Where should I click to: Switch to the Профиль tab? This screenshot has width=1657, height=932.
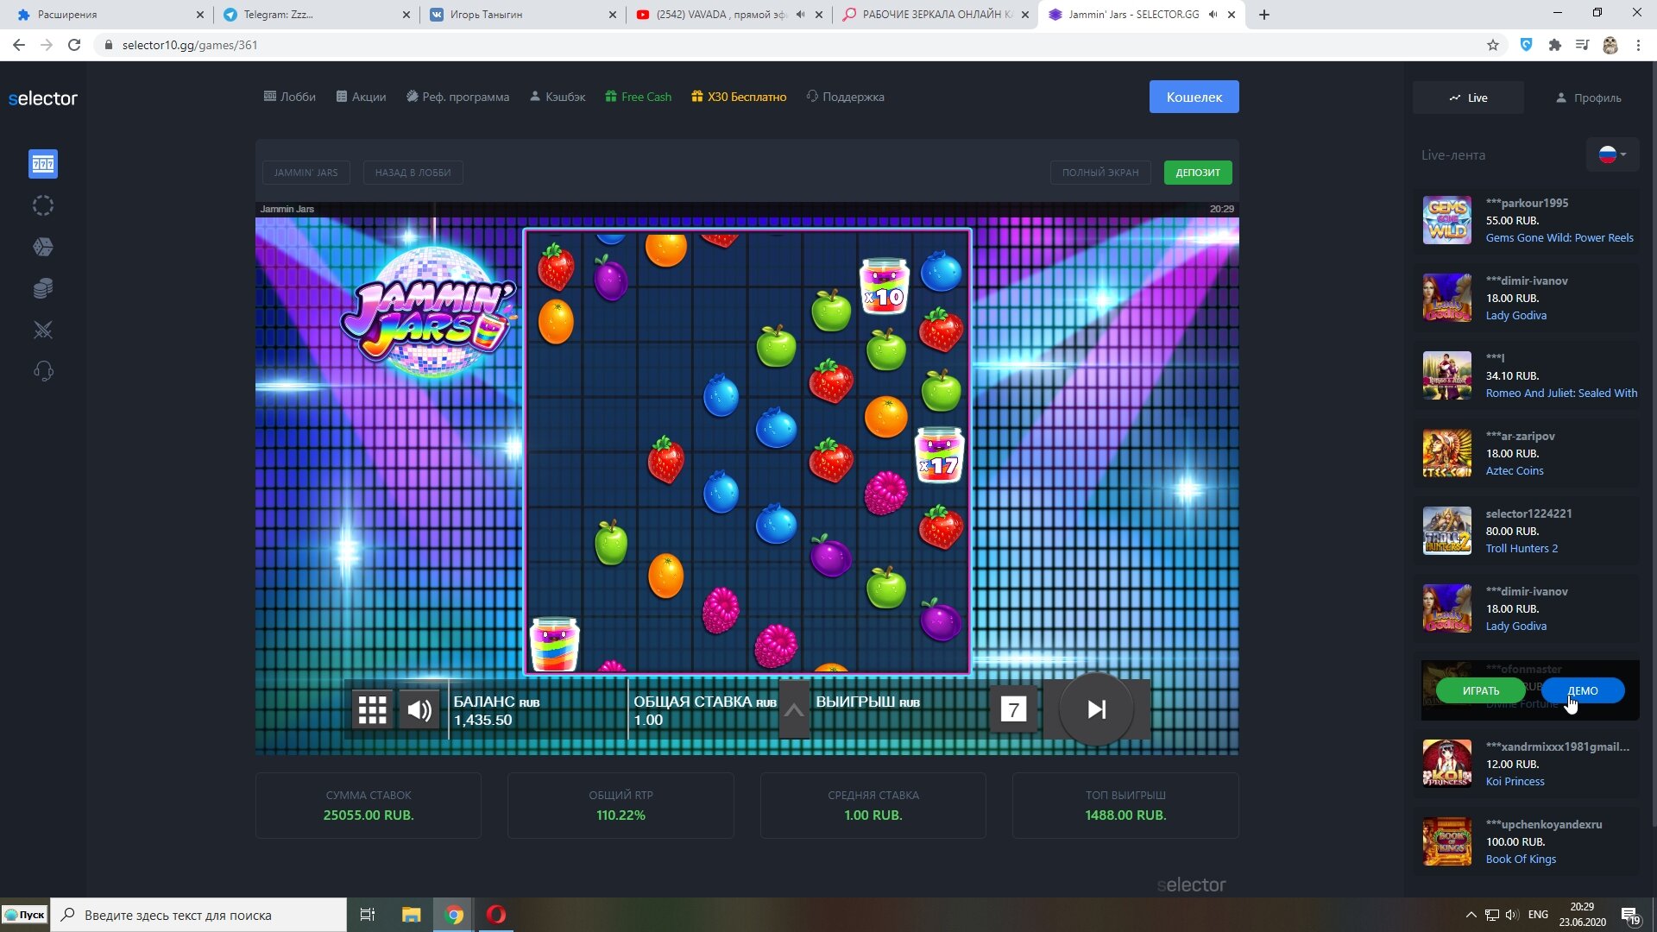click(1588, 98)
